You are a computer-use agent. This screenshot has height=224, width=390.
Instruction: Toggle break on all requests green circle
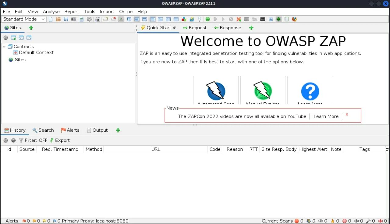pyautogui.click(x=207, y=19)
